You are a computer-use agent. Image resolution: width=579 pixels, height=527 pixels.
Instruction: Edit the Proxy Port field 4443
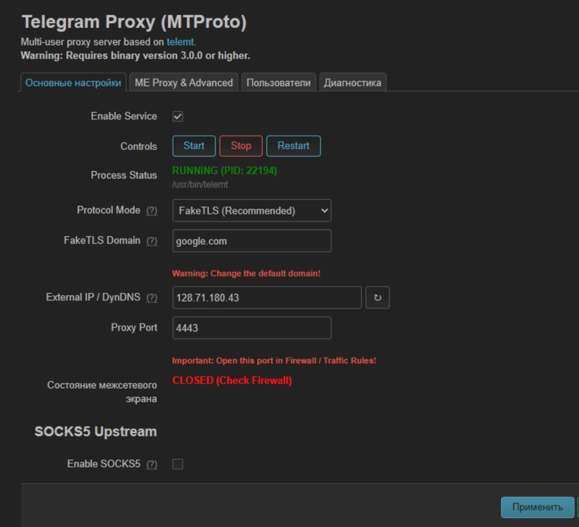click(x=252, y=328)
